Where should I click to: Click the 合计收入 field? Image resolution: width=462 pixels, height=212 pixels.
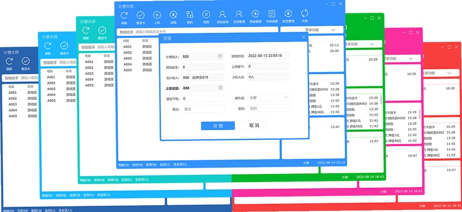coord(203,78)
